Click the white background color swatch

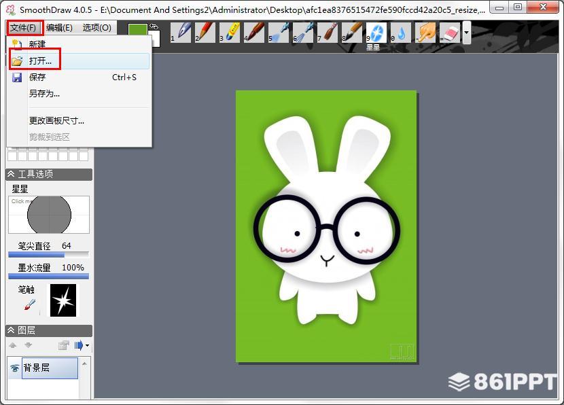click(x=155, y=39)
